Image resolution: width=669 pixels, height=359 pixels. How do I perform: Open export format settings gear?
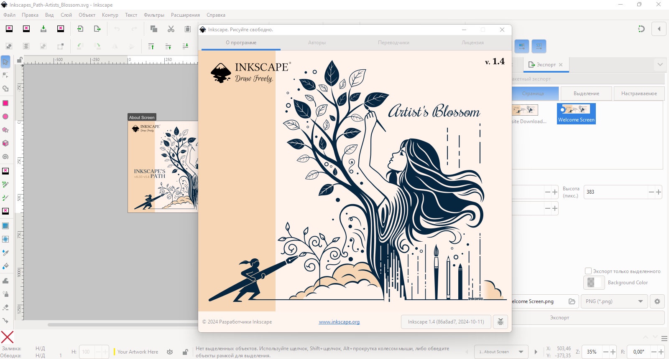tap(657, 301)
